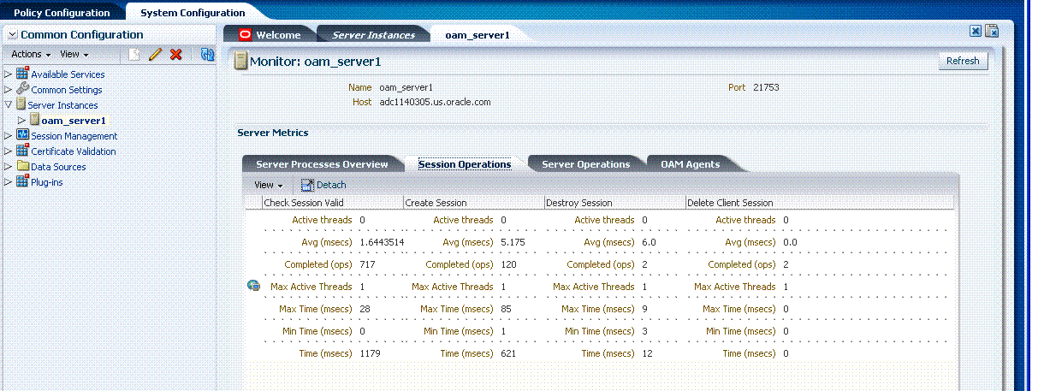Click the oam_server1 node icon in tree

(35, 120)
